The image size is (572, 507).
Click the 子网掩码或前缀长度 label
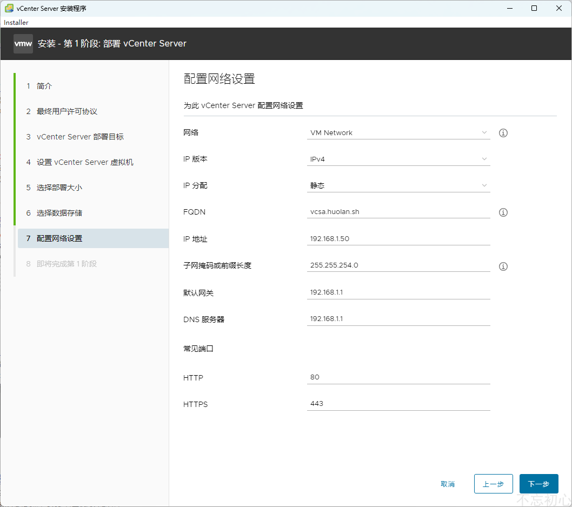[217, 266]
